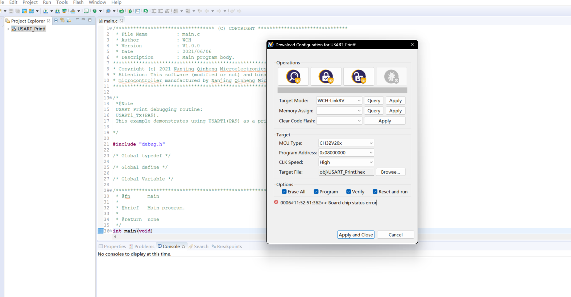Click the Browse... button for Target File
Image resolution: width=571 pixels, height=297 pixels.
(x=390, y=172)
